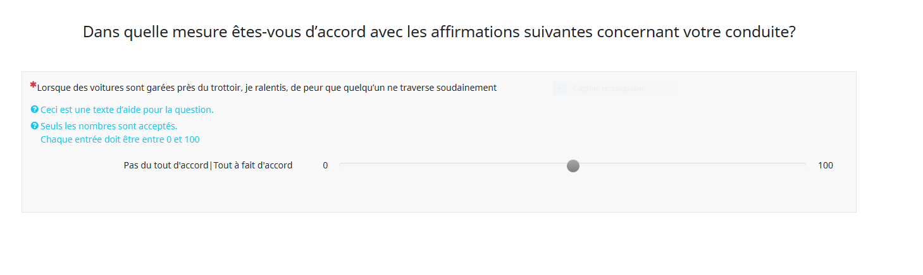Click the "100" maximum value label
The width and height of the screenshot is (923, 275).
tap(826, 166)
